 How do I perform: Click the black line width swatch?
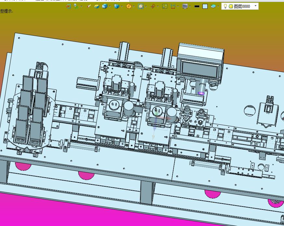coord(197,6)
